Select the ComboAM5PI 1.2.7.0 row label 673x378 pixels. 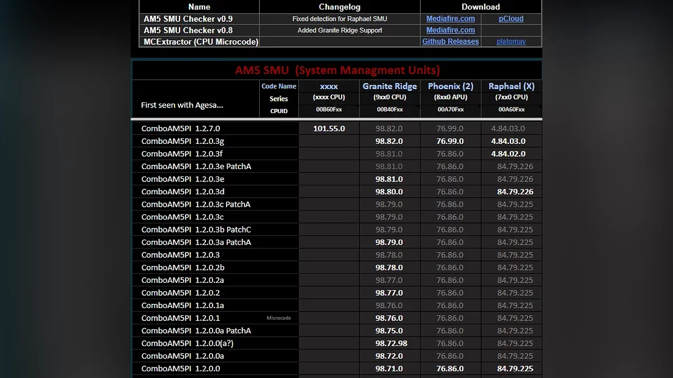pyautogui.click(x=181, y=128)
